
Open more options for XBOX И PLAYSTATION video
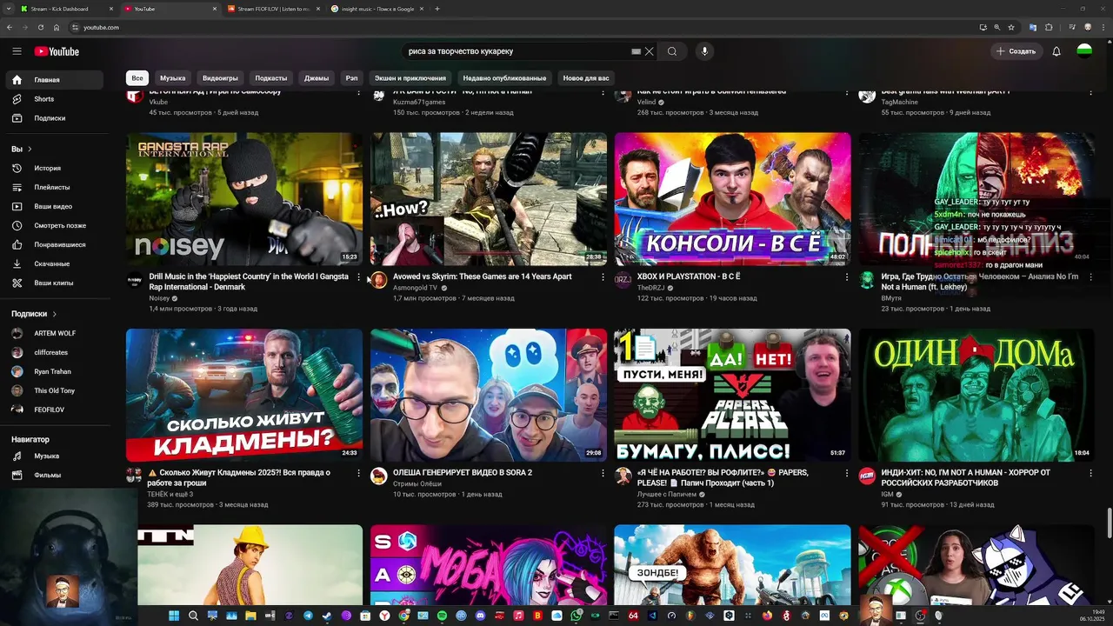(847, 277)
